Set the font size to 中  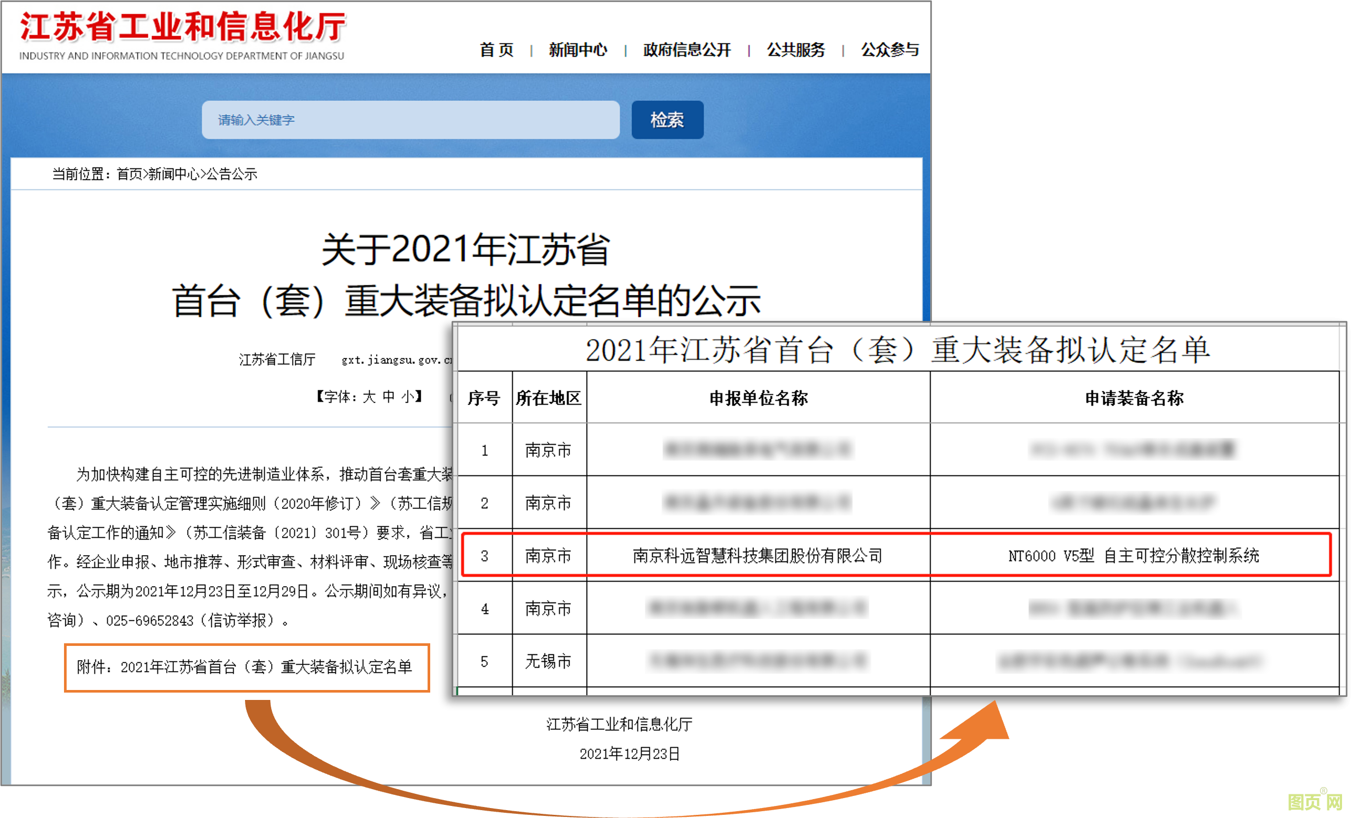click(x=388, y=397)
